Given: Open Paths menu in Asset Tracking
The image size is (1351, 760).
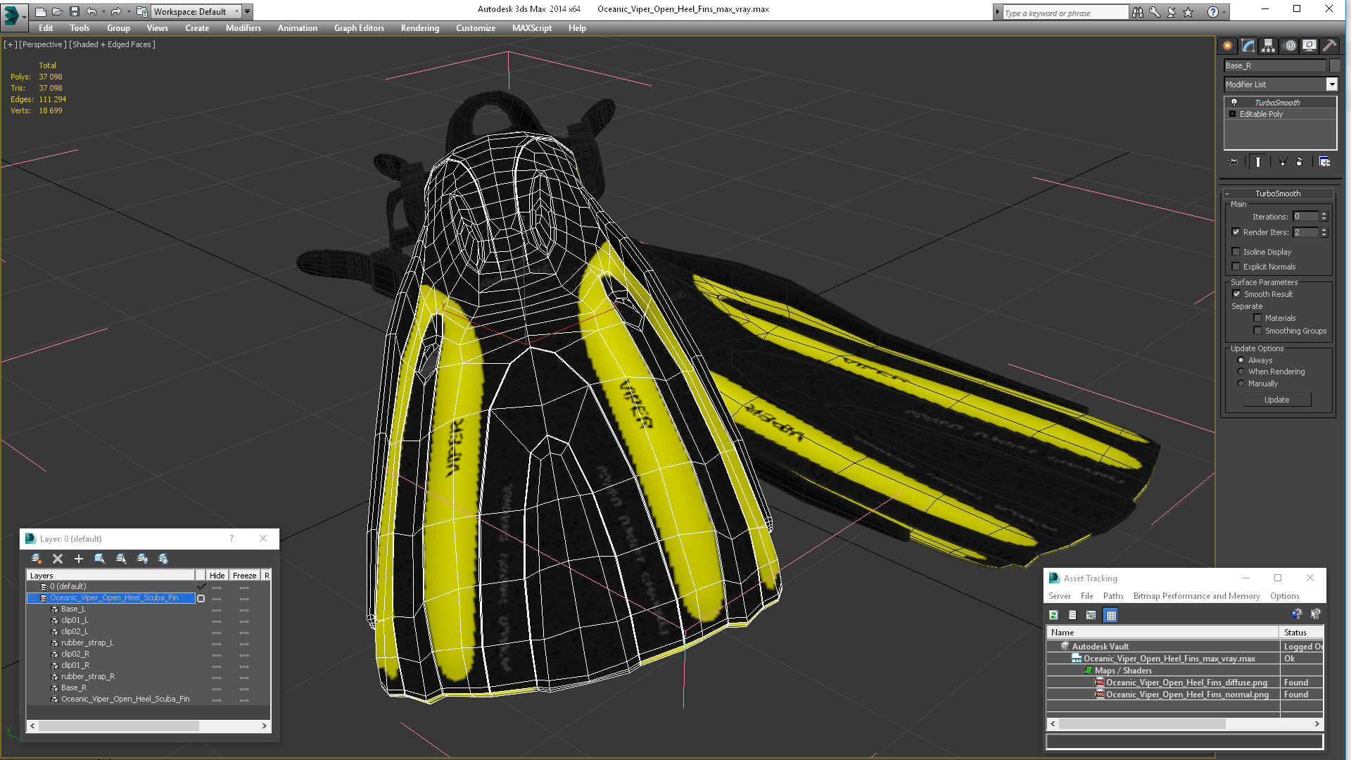Looking at the screenshot, I should click(x=1113, y=596).
